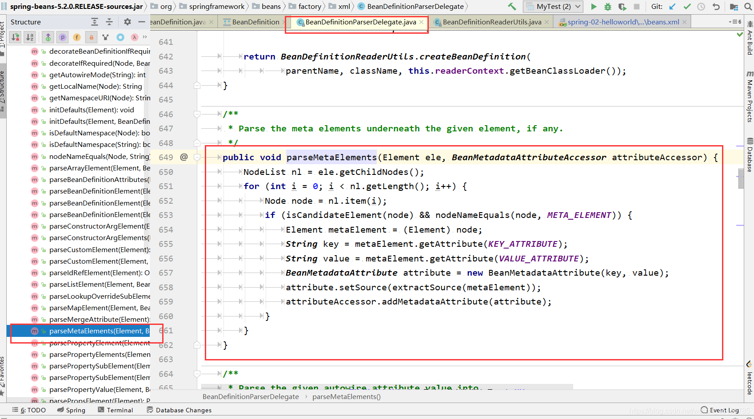Click BeanDefinitionParserDelegate in bottom breadcrumb

coord(251,397)
